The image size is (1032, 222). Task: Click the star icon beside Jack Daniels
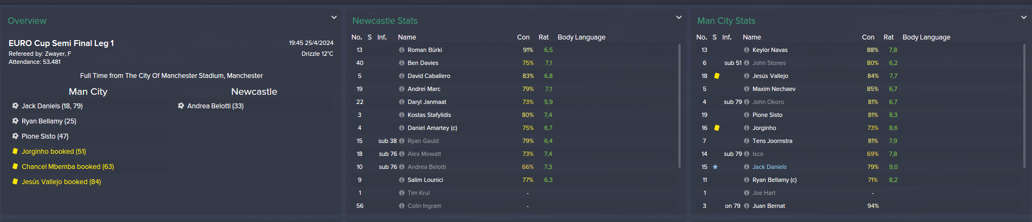click(715, 167)
